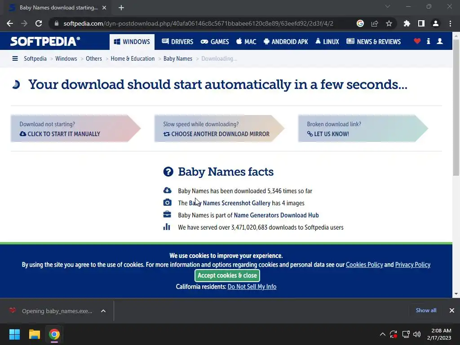Open Name Generators Download Hub link
Screen dimensions: 460x345
tap(276, 215)
